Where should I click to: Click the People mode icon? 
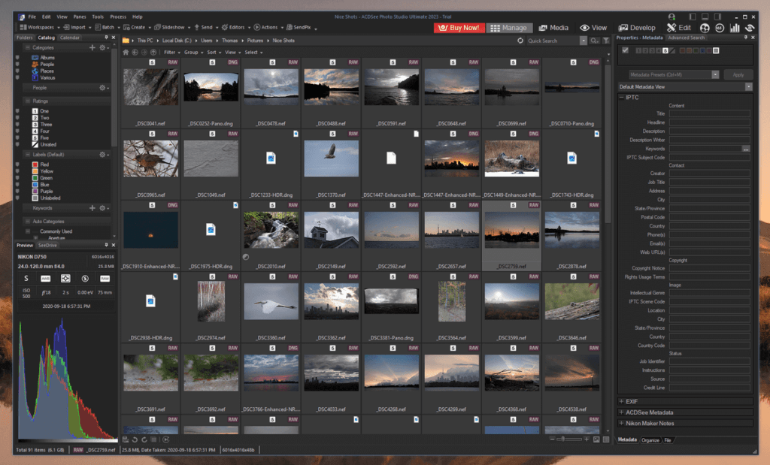tap(705, 28)
